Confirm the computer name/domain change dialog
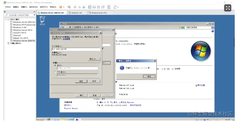This screenshot has height=121, width=237. (x=81, y=81)
